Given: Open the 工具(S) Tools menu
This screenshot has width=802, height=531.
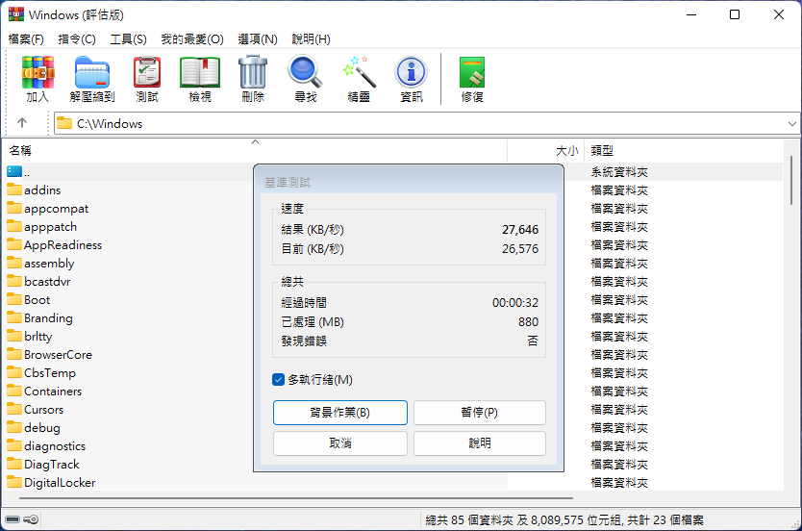Looking at the screenshot, I should 128,39.
